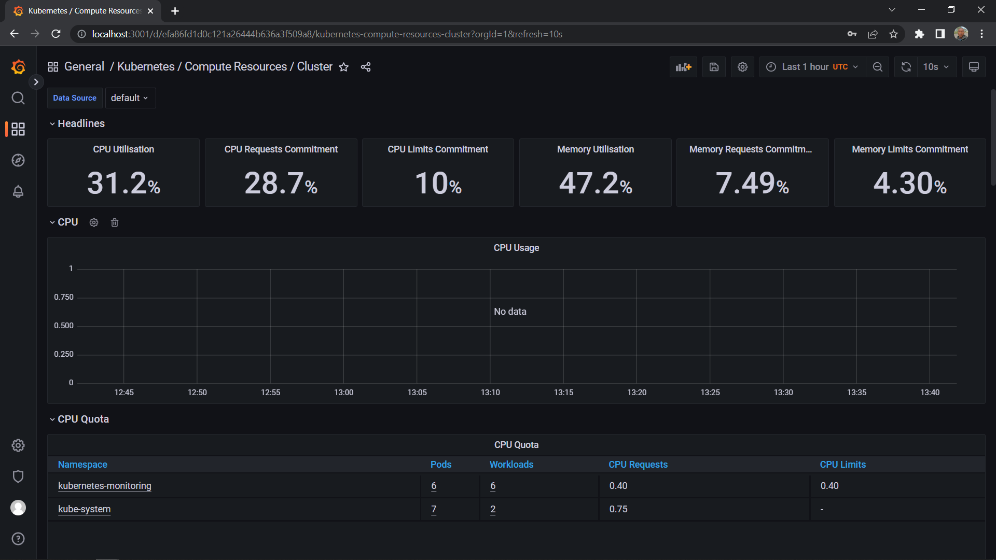
Task: Select the default Data Source dropdown
Action: coord(129,98)
